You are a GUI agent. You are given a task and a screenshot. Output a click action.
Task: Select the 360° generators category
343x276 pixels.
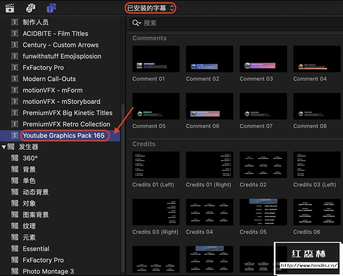tap(30, 158)
